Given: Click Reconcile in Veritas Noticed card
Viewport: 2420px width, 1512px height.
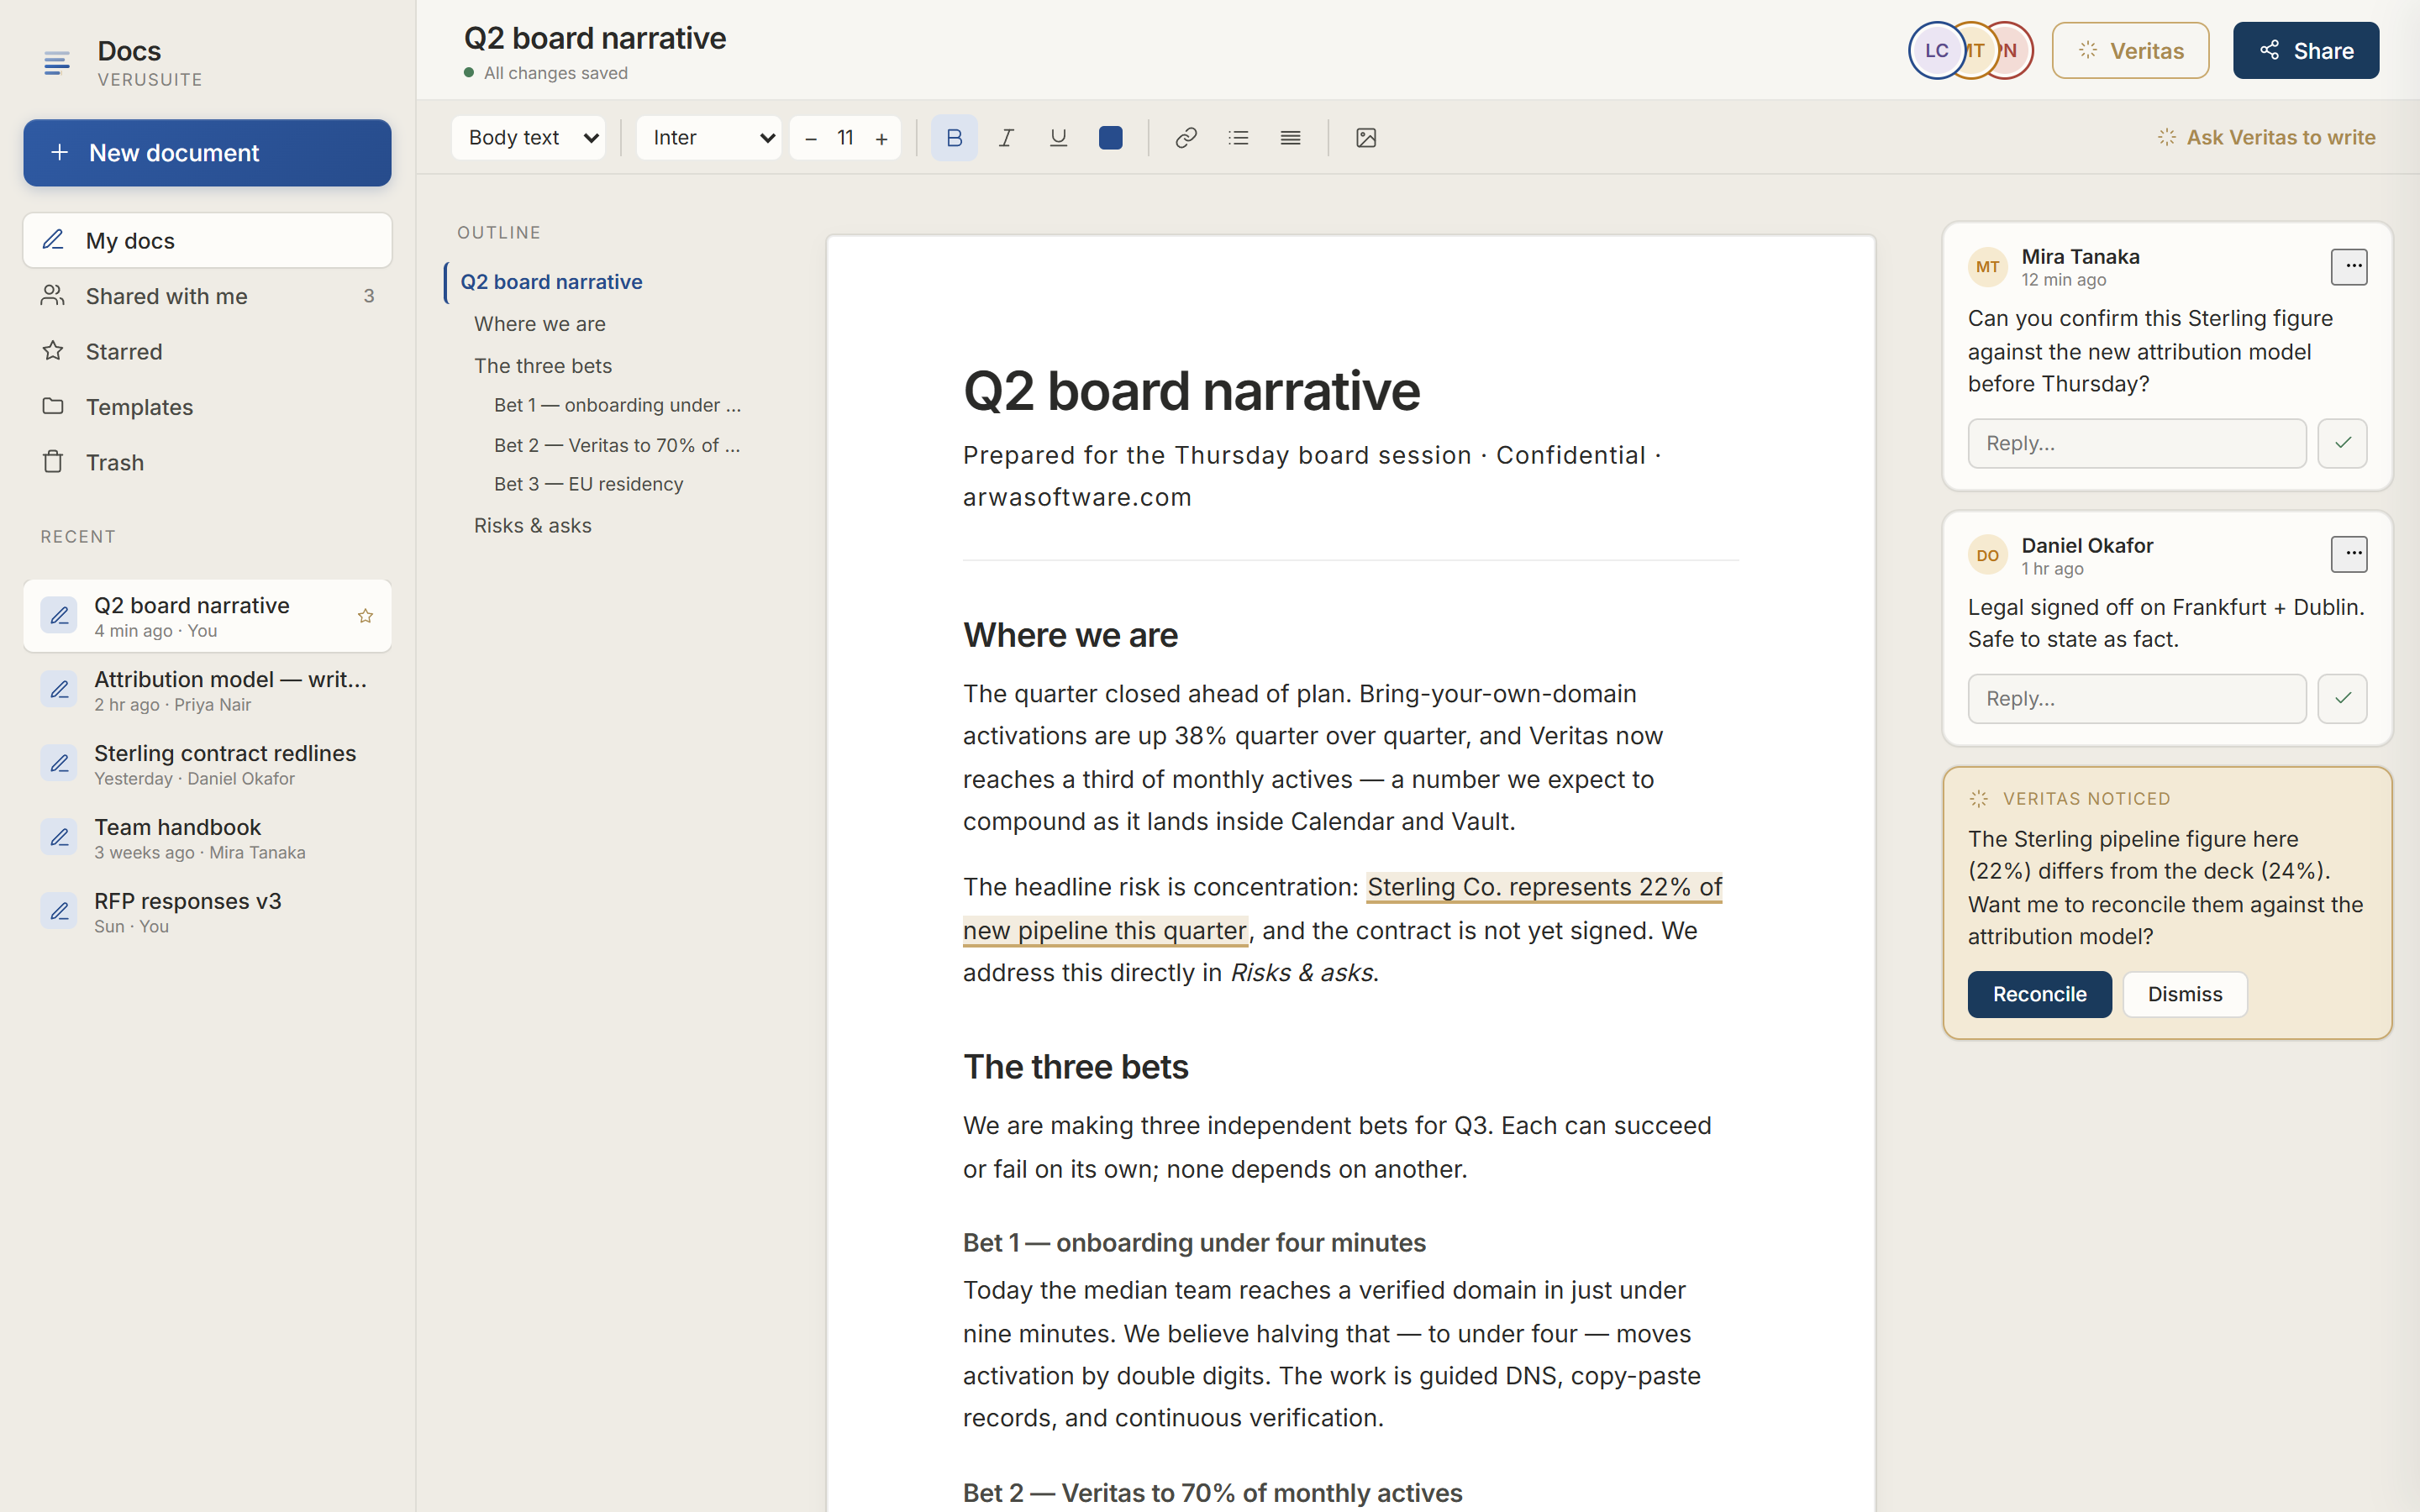Looking at the screenshot, I should pos(2039,994).
